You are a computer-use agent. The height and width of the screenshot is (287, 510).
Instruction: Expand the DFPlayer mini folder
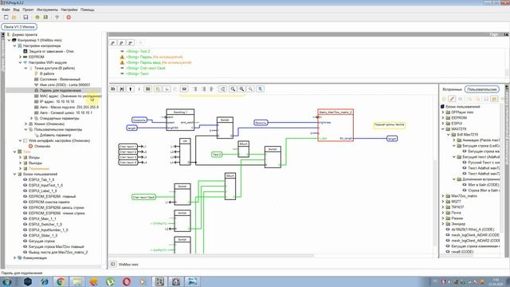(443, 112)
